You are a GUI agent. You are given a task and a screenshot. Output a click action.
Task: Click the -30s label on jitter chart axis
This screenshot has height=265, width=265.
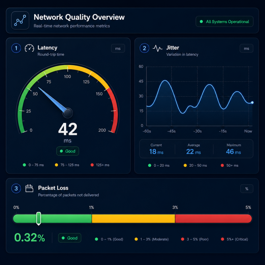(x=197, y=131)
